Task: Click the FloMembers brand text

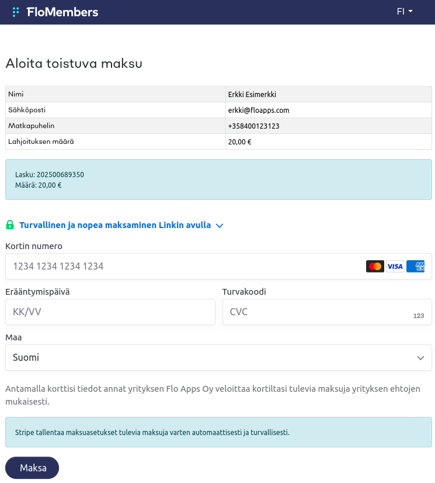Action: click(x=62, y=12)
